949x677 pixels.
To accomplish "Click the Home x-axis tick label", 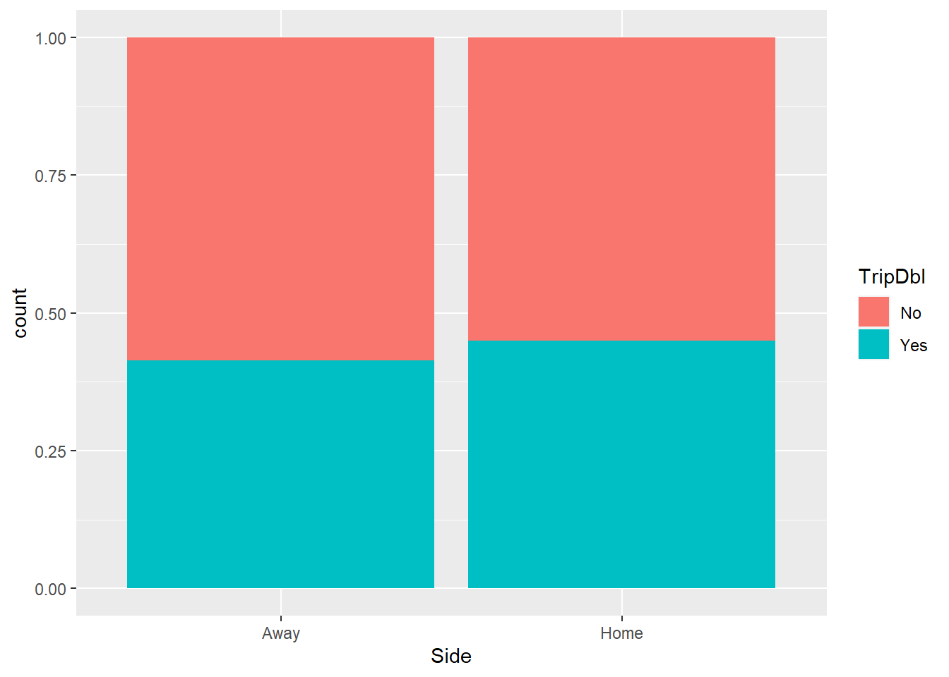I will [621, 633].
